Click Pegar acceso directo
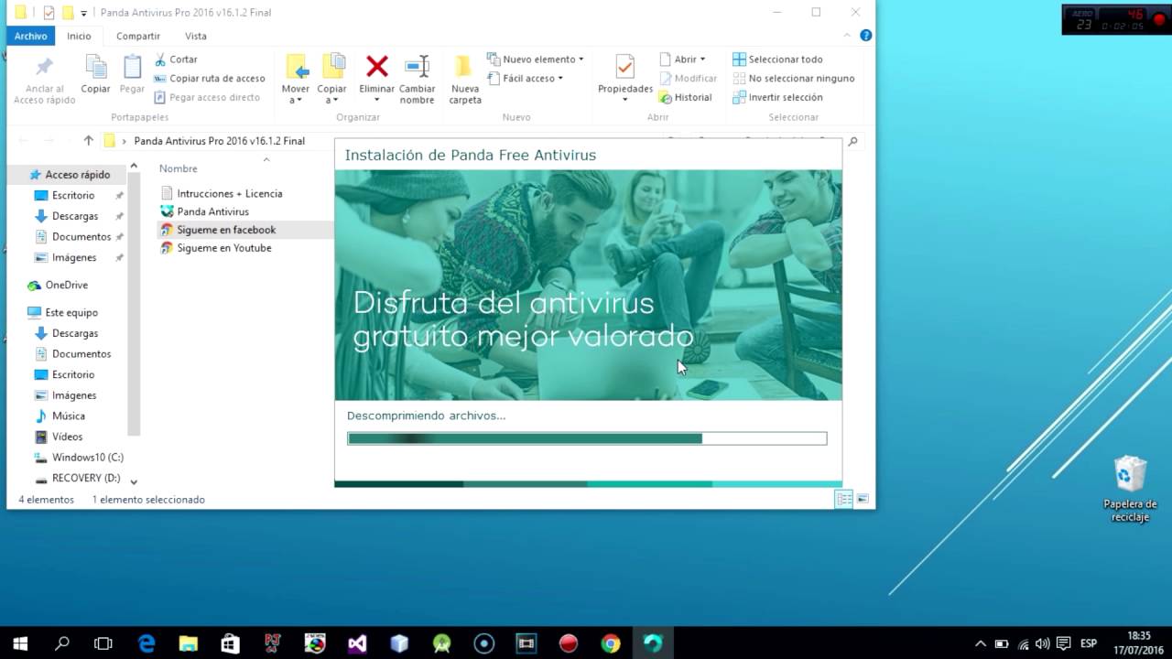 [x=207, y=97]
